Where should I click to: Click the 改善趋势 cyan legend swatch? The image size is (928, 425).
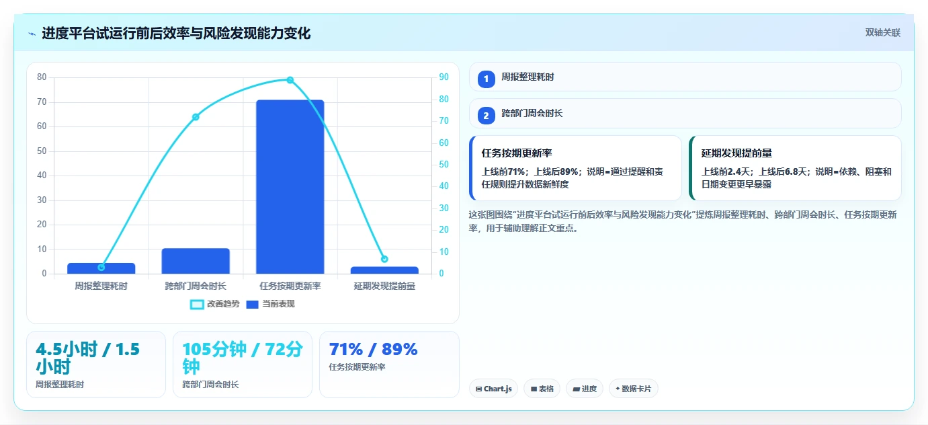pyautogui.click(x=197, y=305)
